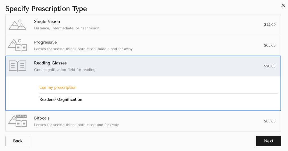The width and height of the screenshot is (288, 151).
Task: Choose Use my prescription
Action: (58, 87)
